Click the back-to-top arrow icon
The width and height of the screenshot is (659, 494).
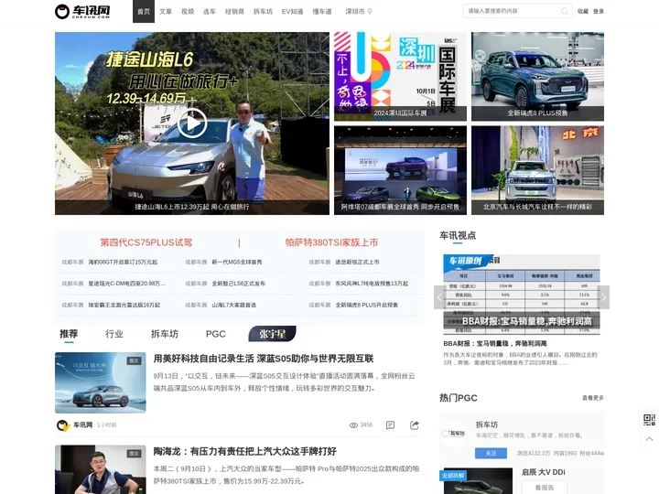click(x=649, y=438)
